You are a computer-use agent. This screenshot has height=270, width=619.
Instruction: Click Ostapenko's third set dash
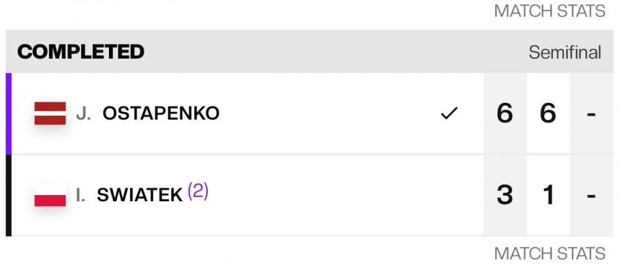591,114
